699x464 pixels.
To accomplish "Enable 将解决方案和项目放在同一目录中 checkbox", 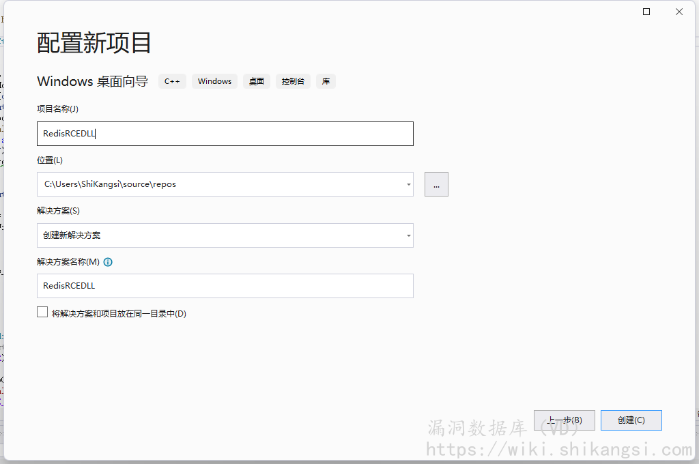I will (x=42, y=313).
